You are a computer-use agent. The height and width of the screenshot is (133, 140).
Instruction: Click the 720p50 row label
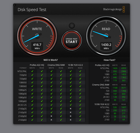(x=23, y=75)
